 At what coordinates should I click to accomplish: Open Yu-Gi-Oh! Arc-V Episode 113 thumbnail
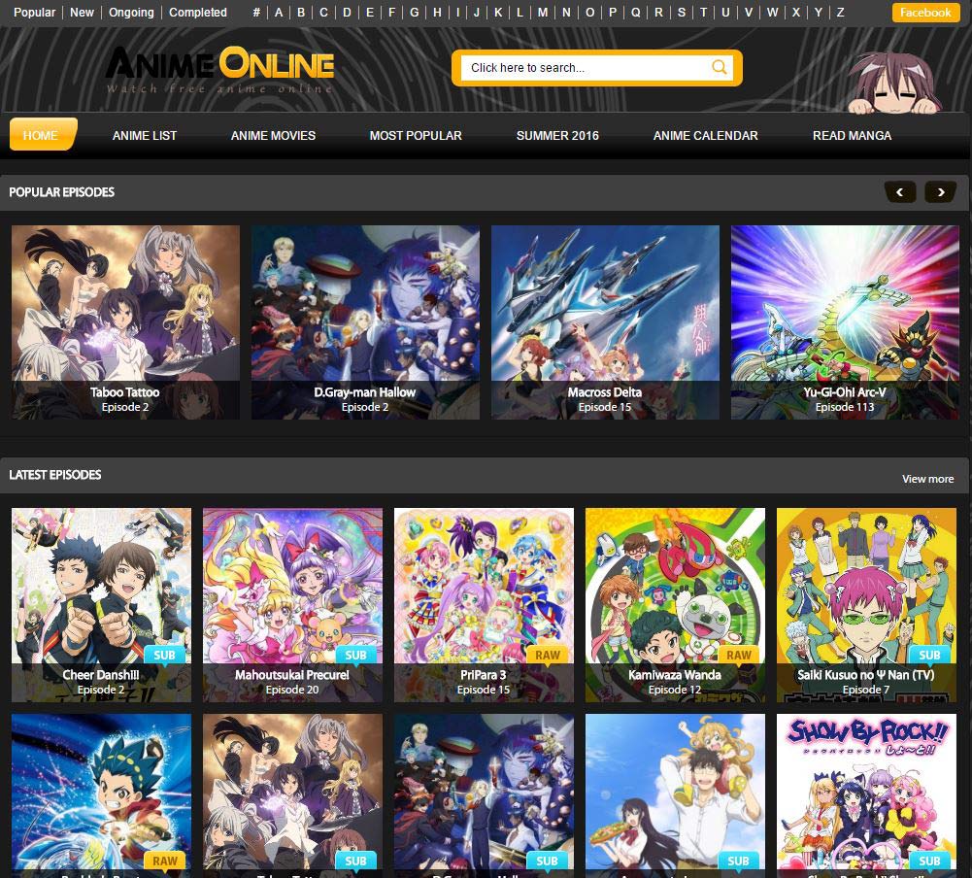pyautogui.click(x=845, y=321)
